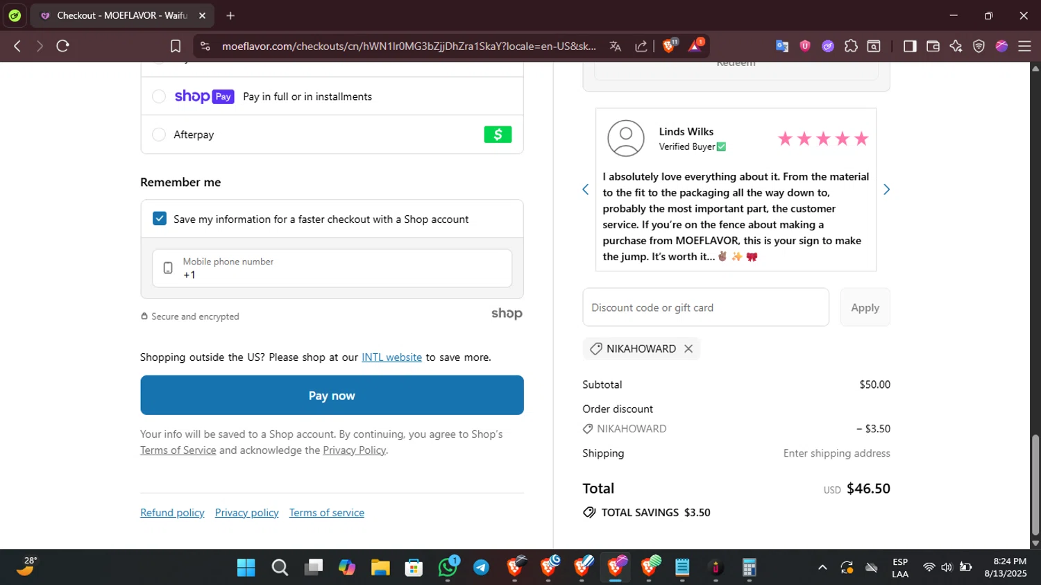Viewport: 1041px width, 585px height.
Task: Open the extensions puzzle piece menu
Action: click(851, 46)
